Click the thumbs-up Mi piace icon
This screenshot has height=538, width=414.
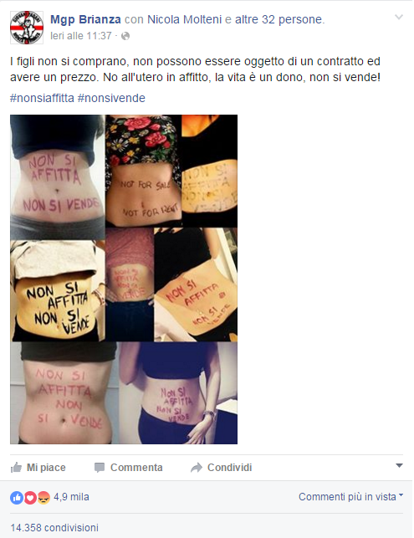point(16,468)
